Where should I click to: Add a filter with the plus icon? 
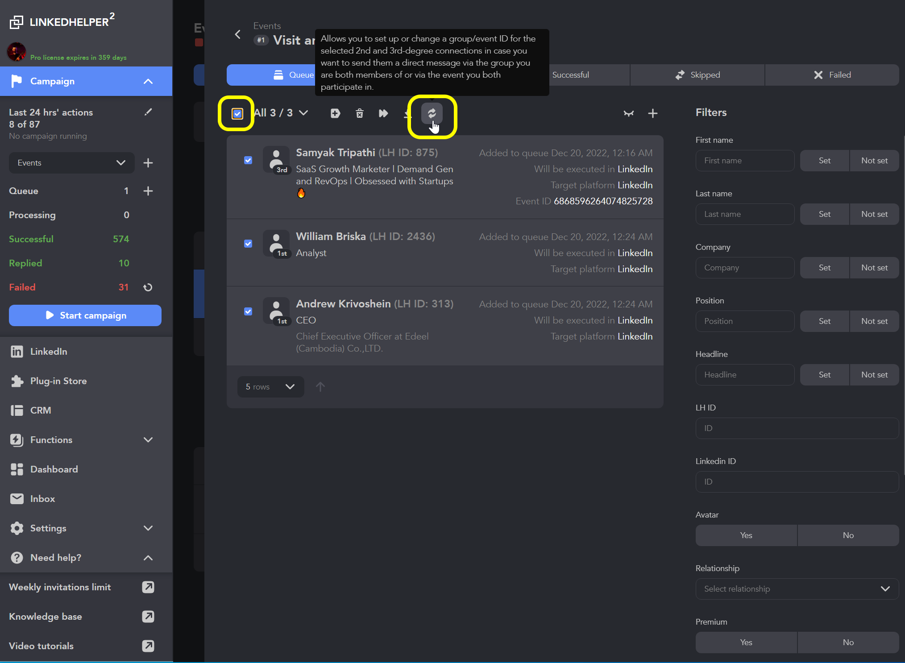(x=653, y=113)
